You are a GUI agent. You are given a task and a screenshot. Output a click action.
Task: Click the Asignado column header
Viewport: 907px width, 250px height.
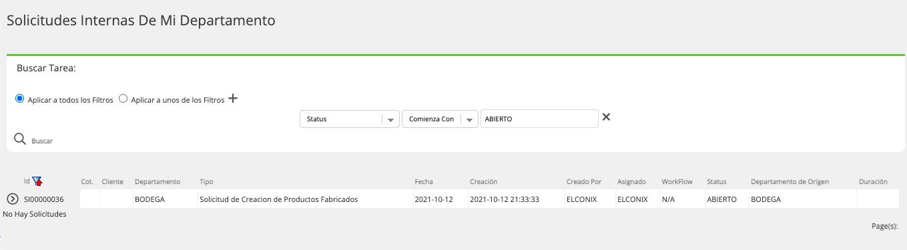click(x=631, y=181)
